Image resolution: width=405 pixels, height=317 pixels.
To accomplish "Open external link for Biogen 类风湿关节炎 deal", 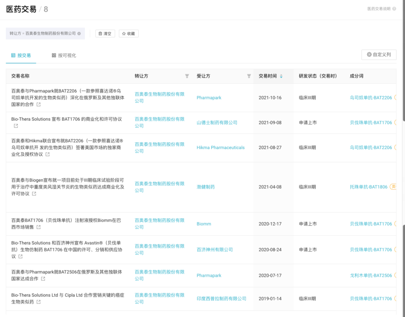I will [x=34, y=193].
